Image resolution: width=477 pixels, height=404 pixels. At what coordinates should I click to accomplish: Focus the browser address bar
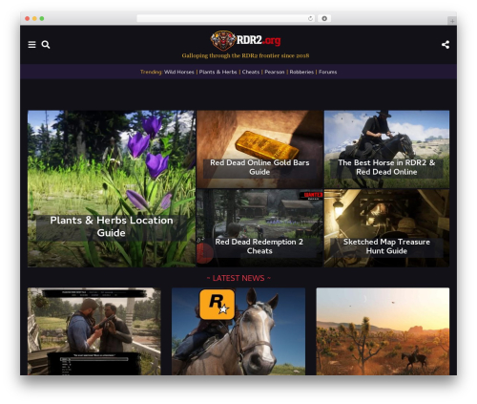pyautogui.click(x=226, y=18)
